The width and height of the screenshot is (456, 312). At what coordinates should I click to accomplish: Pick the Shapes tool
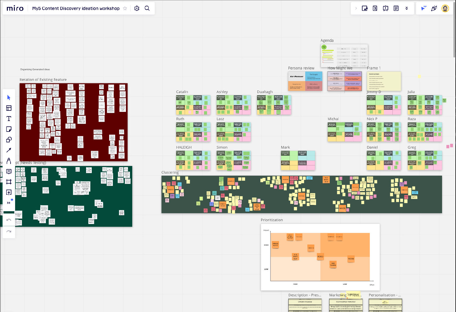(x=9, y=140)
